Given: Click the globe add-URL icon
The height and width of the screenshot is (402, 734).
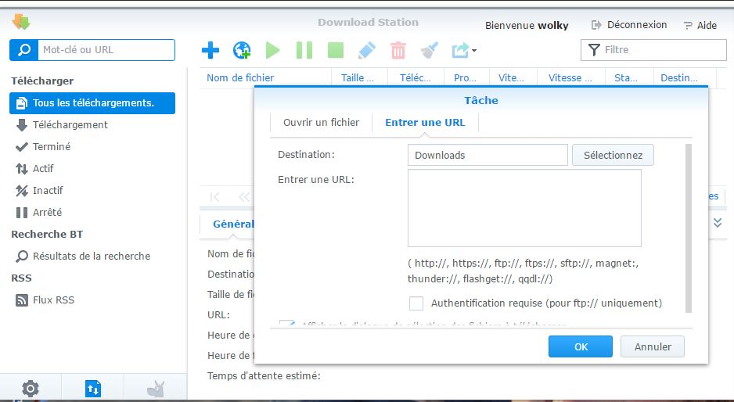Looking at the screenshot, I should (x=242, y=51).
